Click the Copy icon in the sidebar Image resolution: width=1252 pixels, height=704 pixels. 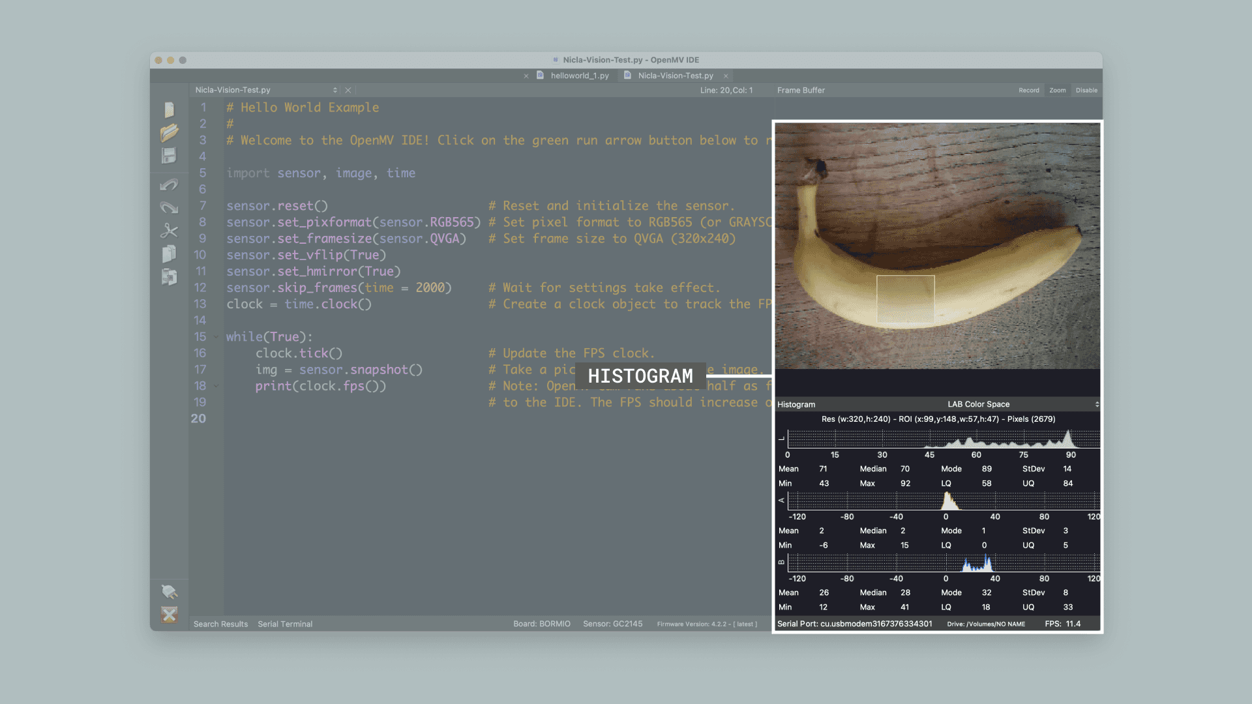(169, 254)
